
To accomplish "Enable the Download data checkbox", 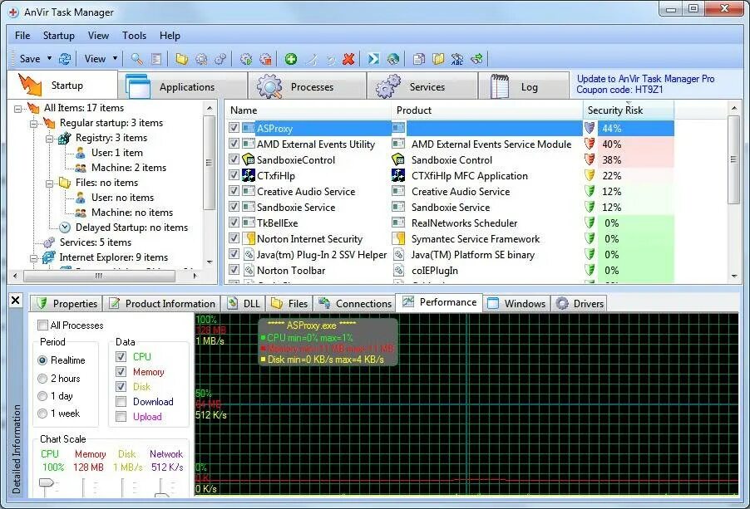I will click(x=121, y=402).
